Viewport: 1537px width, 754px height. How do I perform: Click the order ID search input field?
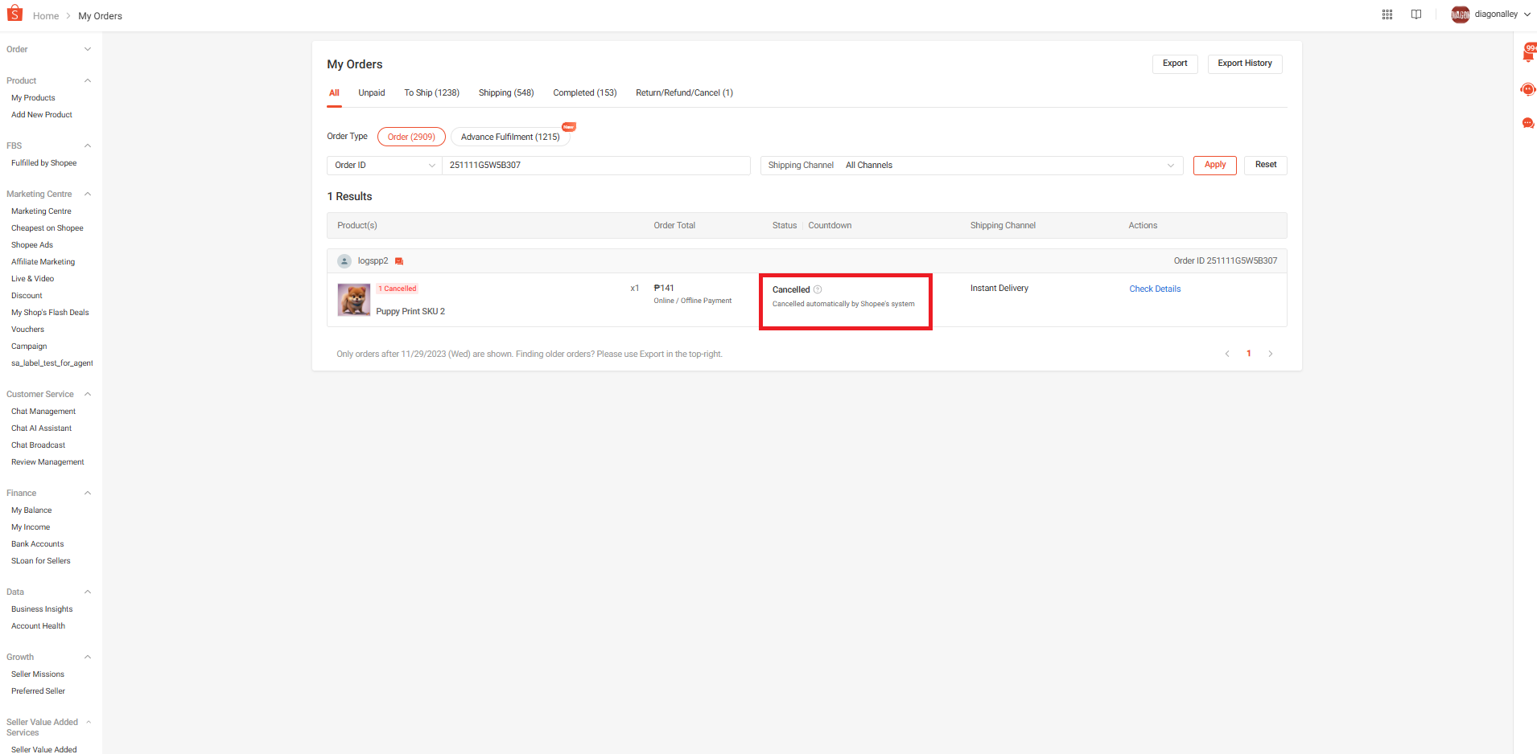tap(596, 166)
